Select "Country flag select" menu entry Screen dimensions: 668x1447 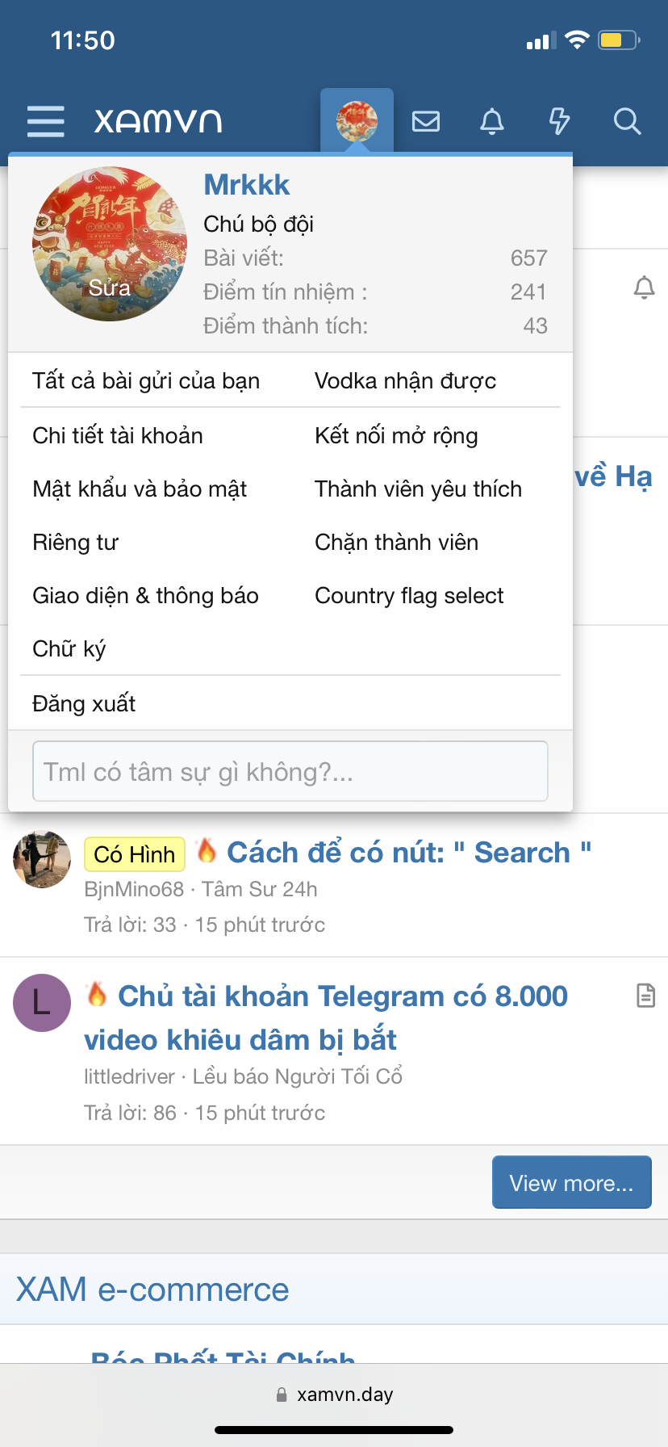tap(409, 595)
